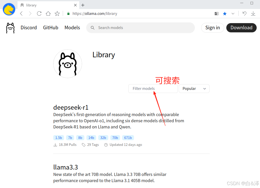Click the address bar URL
The height and width of the screenshot is (188, 260).
click(x=95, y=14)
